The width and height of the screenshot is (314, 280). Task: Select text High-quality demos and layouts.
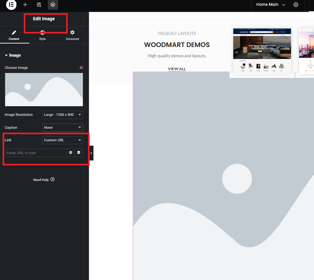pos(177,56)
